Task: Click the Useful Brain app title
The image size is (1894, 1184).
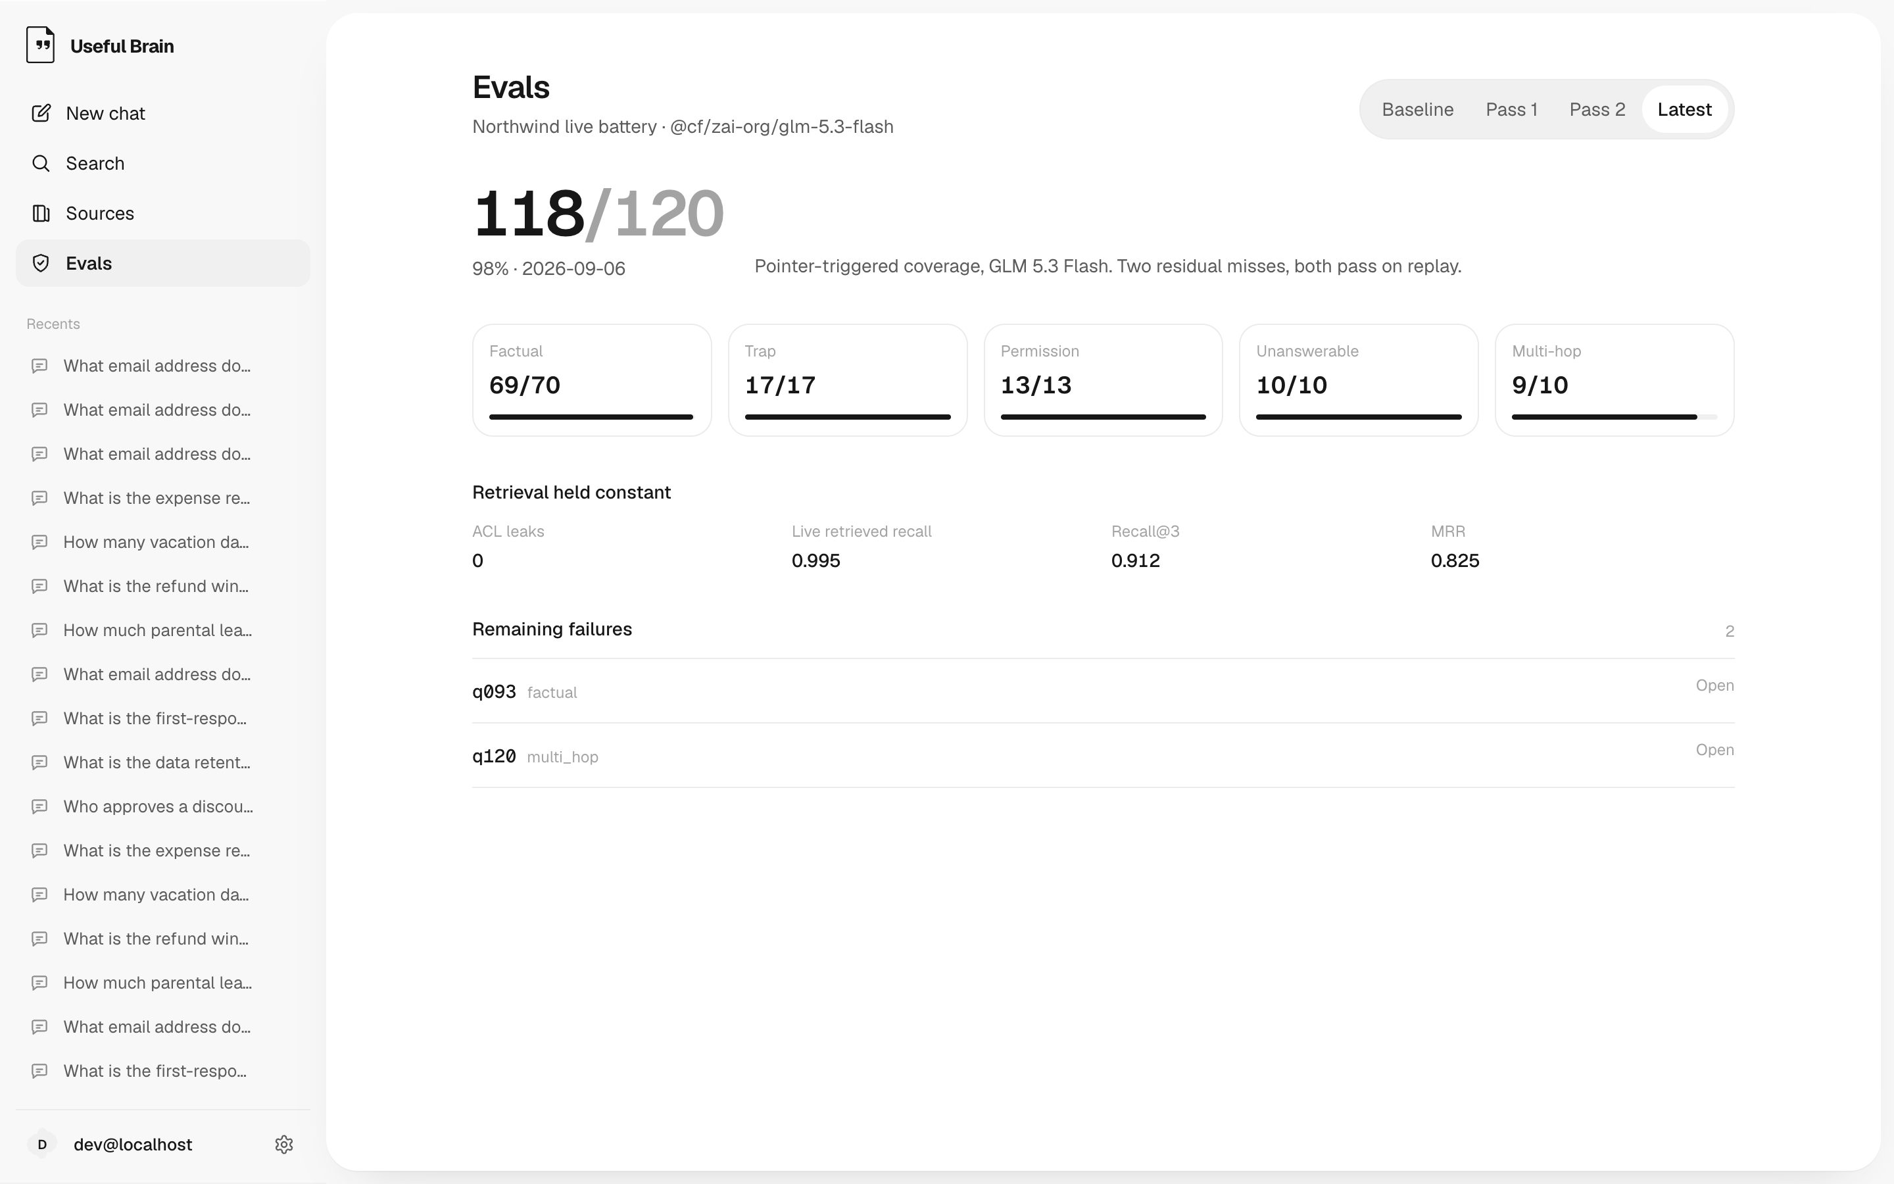Action: [122, 46]
